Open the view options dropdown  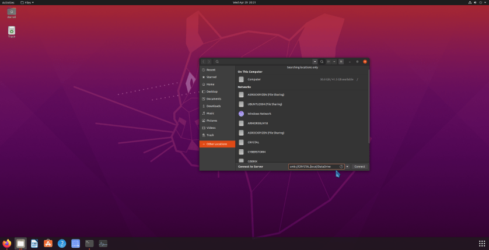pyautogui.click(x=334, y=61)
